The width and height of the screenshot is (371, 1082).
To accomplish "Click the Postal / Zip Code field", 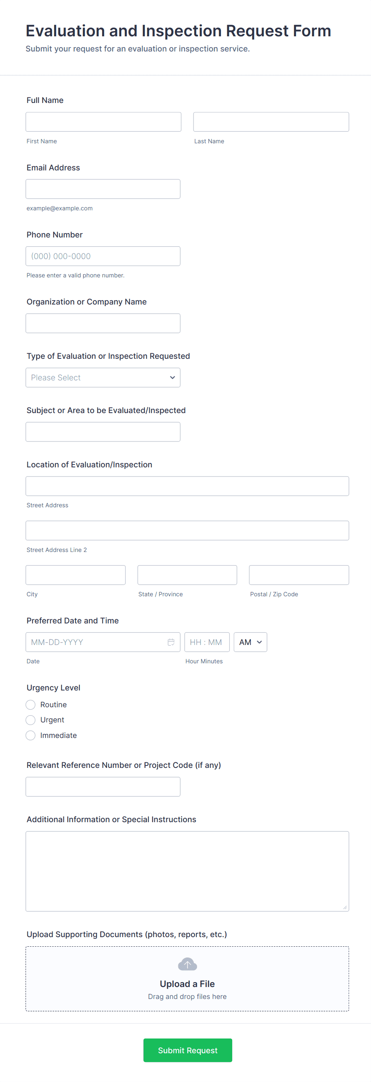I will click(299, 575).
